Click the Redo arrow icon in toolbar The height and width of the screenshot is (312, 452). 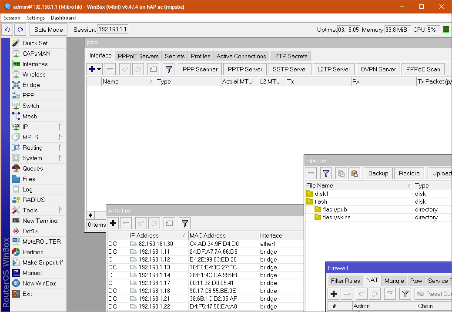[20, 30]
